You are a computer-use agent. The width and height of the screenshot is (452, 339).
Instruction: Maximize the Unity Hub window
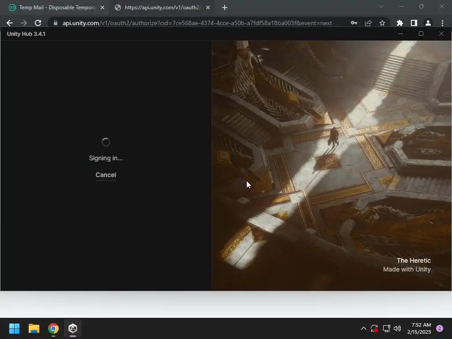pos(421,34)
